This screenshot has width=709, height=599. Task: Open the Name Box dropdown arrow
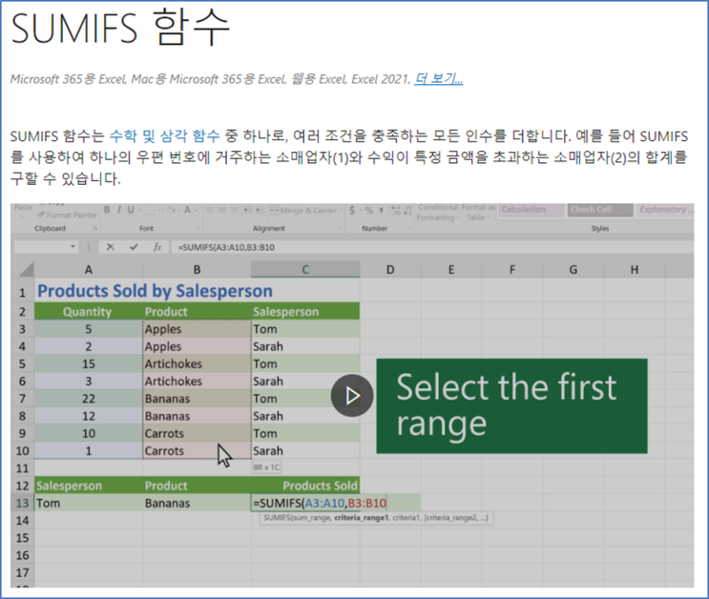[73, 247]
